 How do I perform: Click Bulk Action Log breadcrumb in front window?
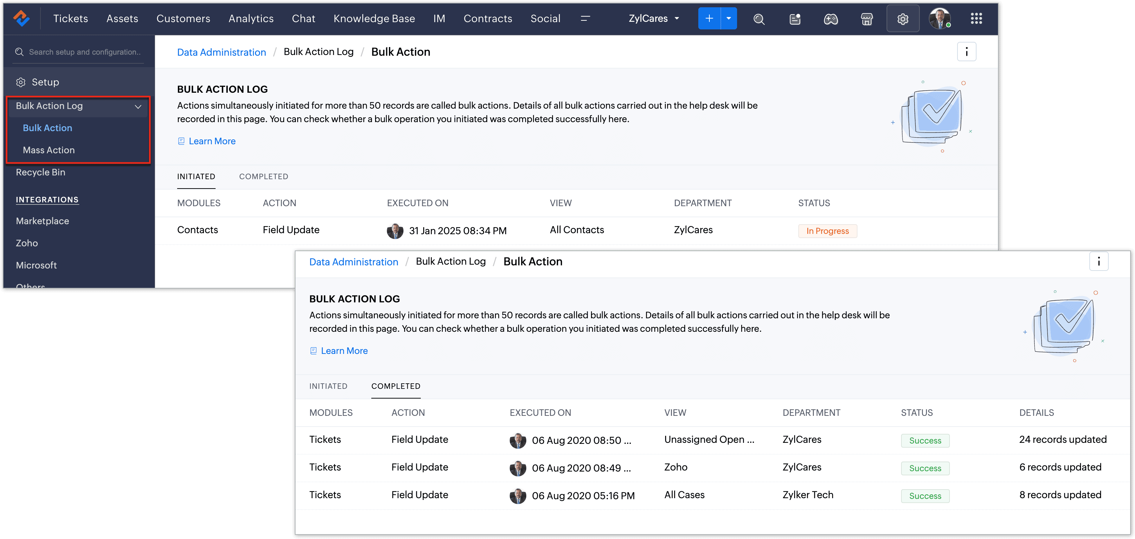[451, 262]
